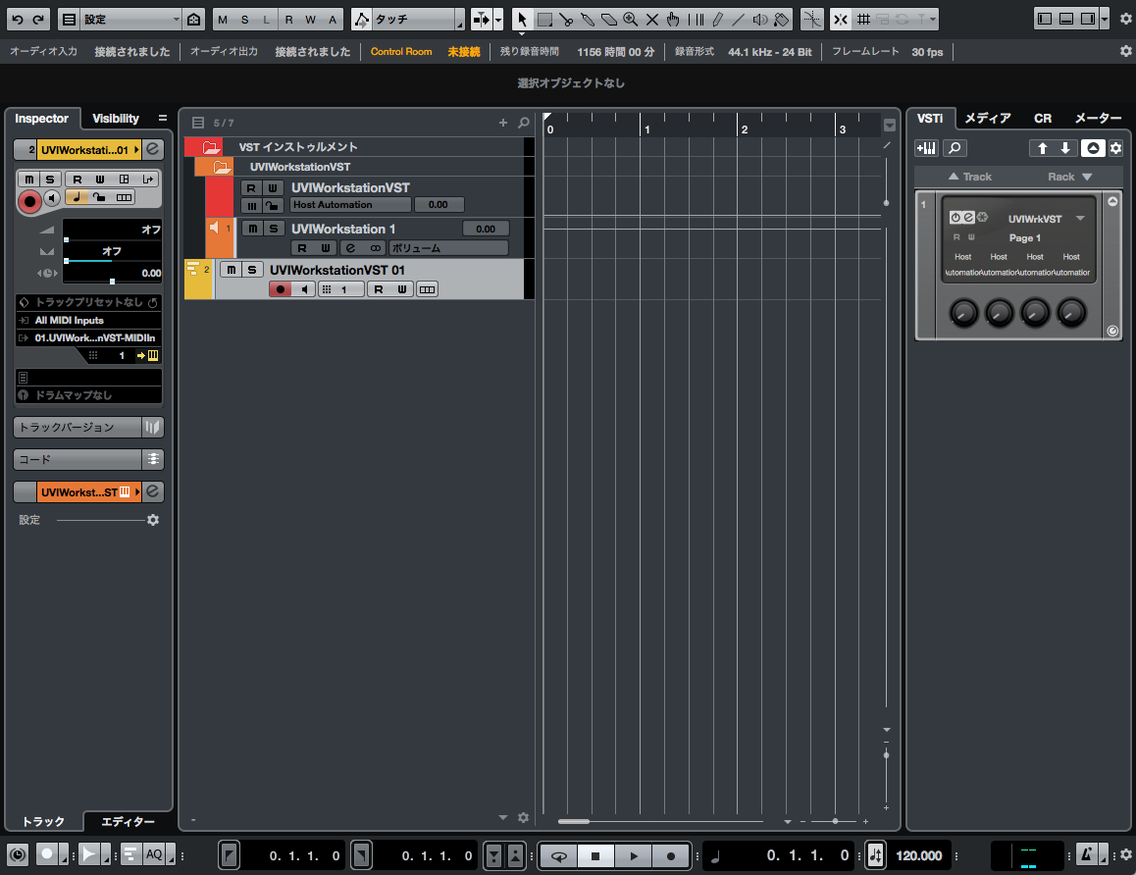Select the Zoom magnifier tool
1136x875 pixels.
[x=631, y=20]
